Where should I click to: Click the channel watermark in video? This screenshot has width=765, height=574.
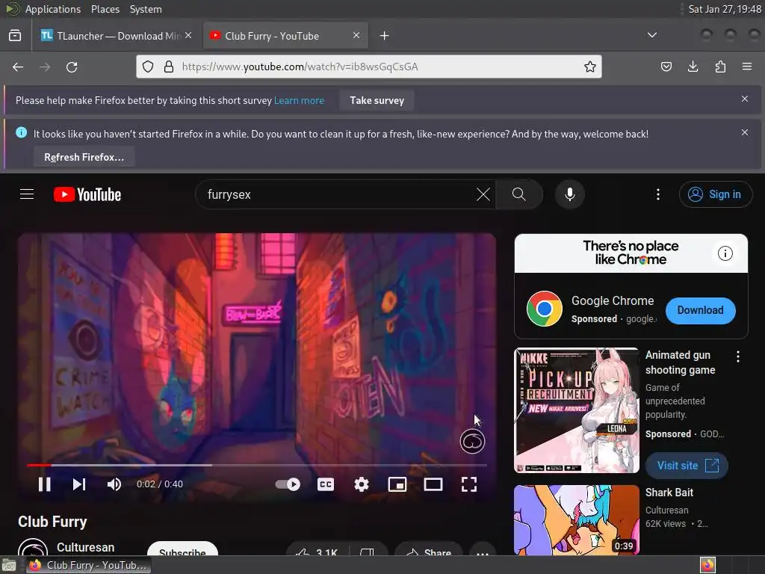[472, 442]
